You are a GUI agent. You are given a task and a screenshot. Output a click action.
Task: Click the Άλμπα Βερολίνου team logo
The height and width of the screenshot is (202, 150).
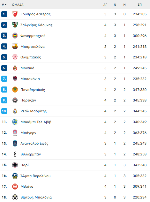(x=15, y=176)
